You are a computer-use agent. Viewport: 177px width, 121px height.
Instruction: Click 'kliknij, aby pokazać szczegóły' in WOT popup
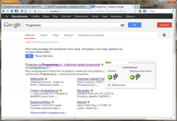pyautogui.click(x=141, y=63)
